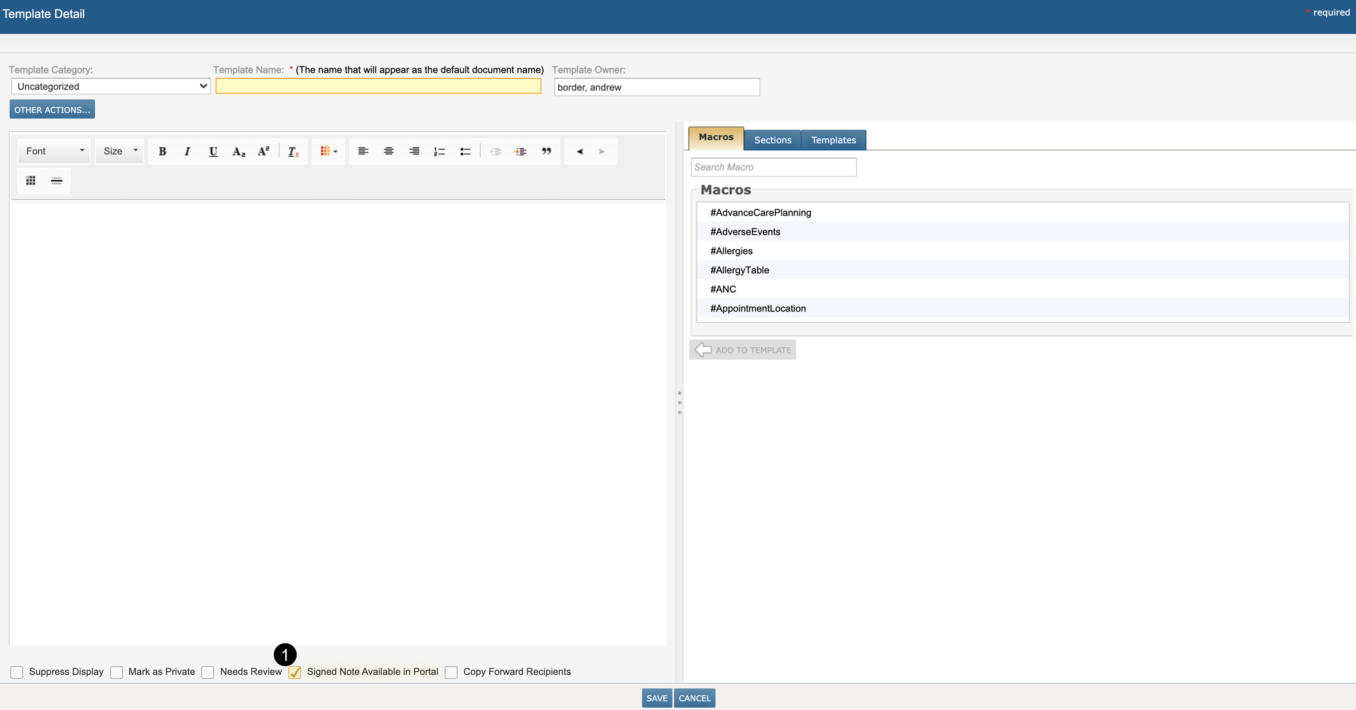Toggle bold formatting in the editor
Image resolution: width=1356 pixels, height=710 pixels.
tap(162, 151)
